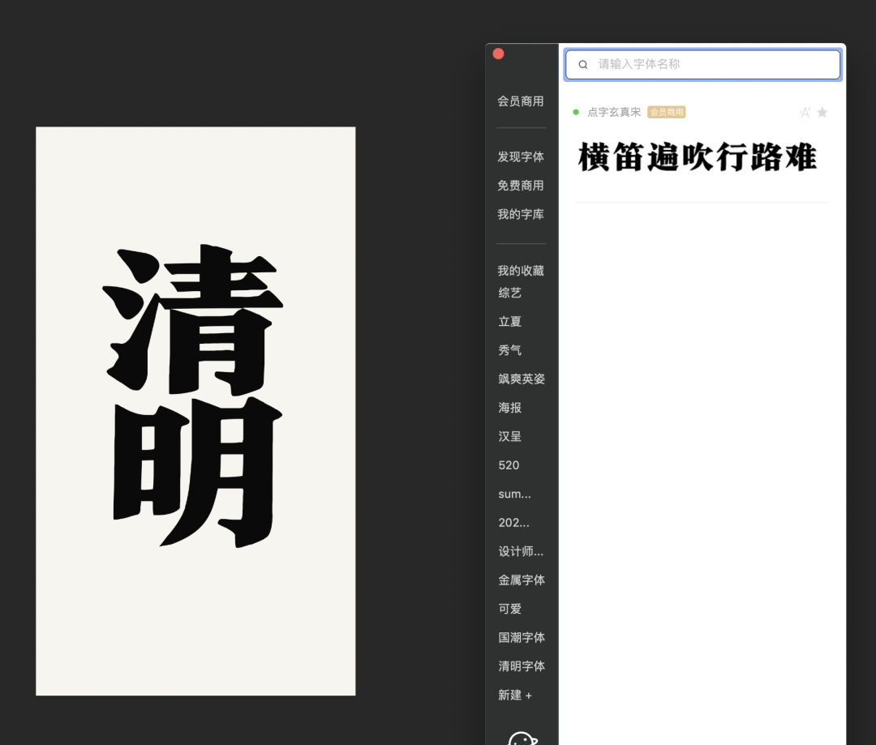The image size is (876, 745).
Task: Create a new collection with 新建 +
Action: point(515,696)
